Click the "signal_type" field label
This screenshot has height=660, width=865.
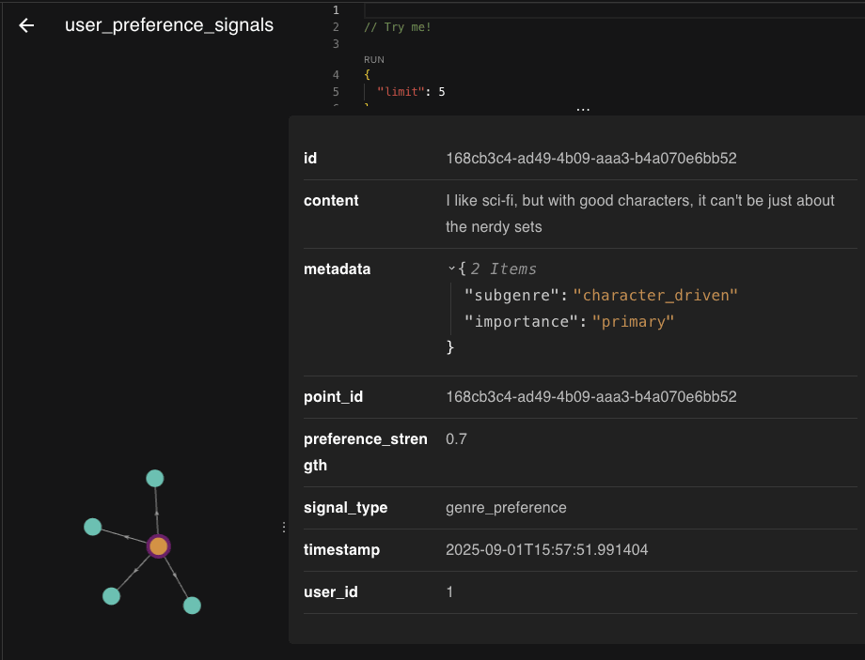(x=345, y=507)
